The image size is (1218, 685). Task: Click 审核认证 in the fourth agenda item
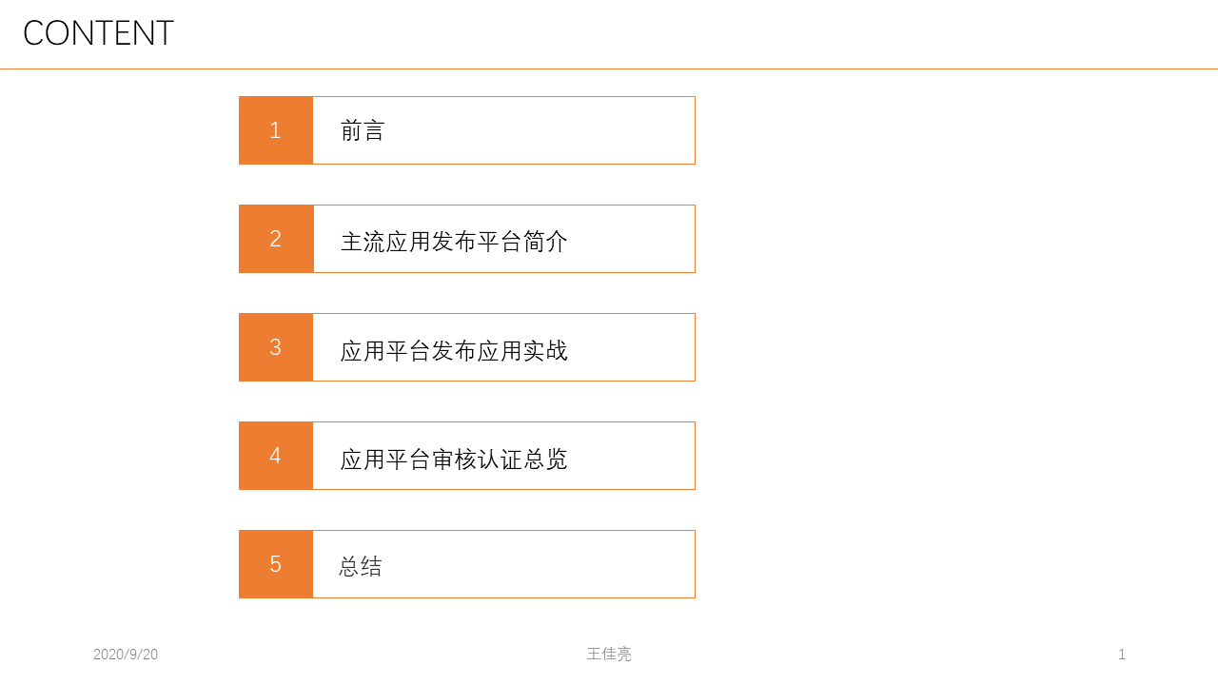[x=477, y=460]
